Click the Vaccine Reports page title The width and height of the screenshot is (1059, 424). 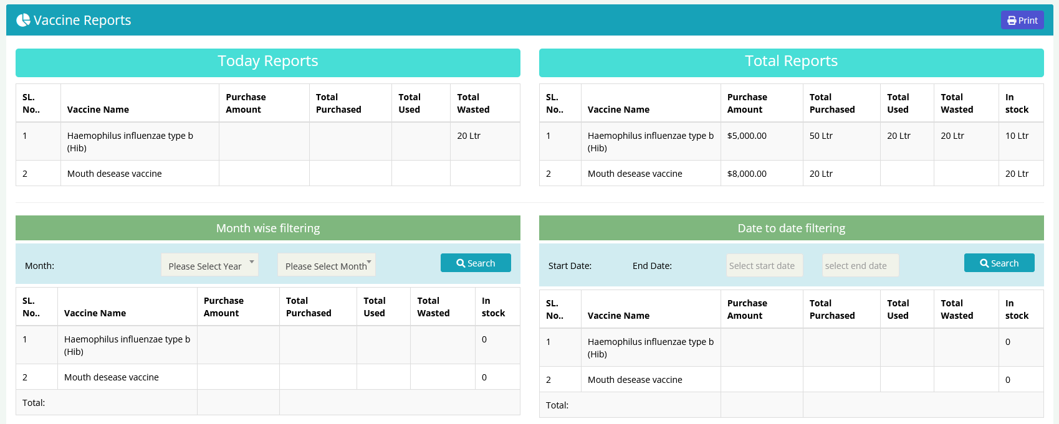pos(82,21)
